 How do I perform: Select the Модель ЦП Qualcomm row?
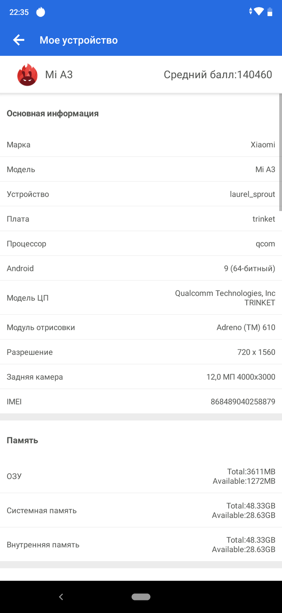click(141, 298)
